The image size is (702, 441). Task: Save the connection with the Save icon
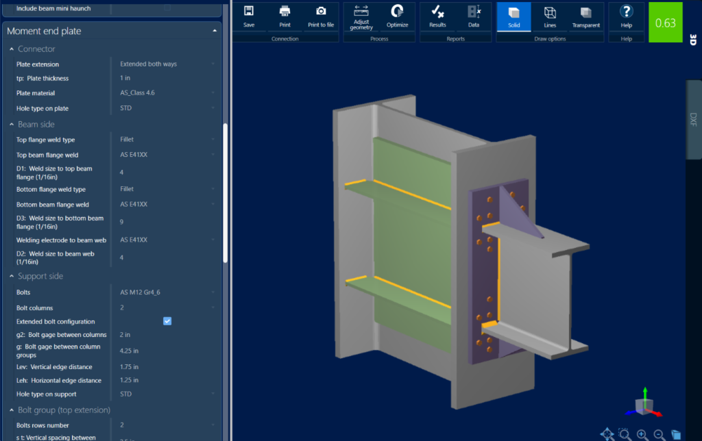point(249,16)
